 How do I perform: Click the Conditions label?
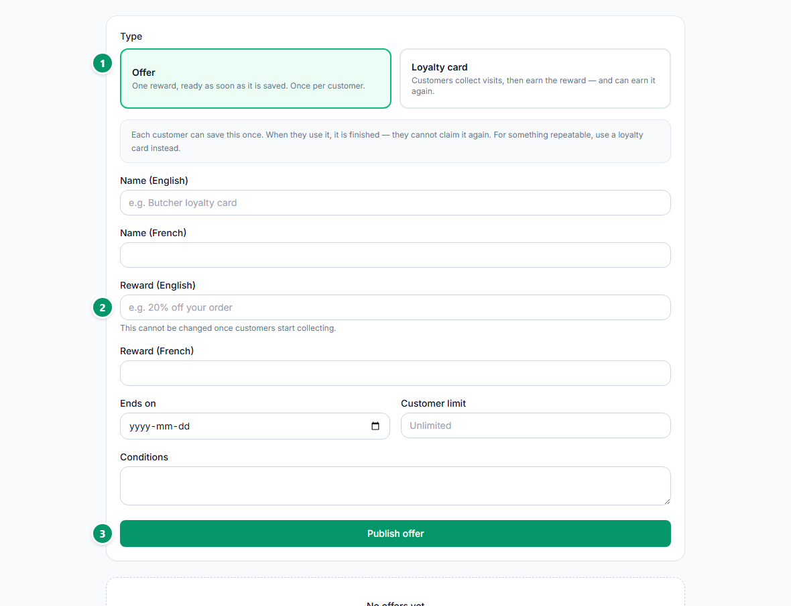pyautogui.click(x=144, y=457)
